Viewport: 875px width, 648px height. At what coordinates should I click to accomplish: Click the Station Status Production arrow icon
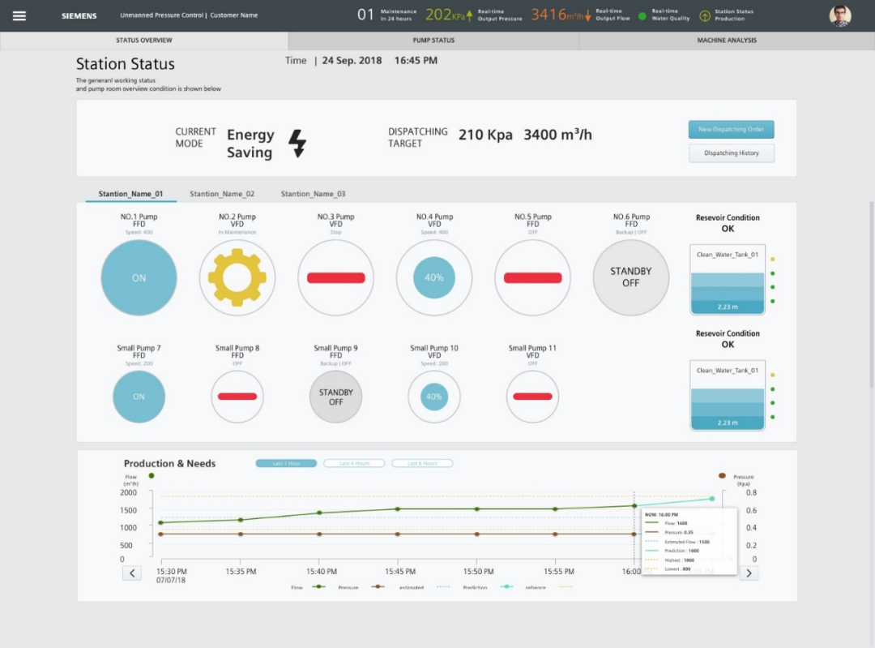705,16
